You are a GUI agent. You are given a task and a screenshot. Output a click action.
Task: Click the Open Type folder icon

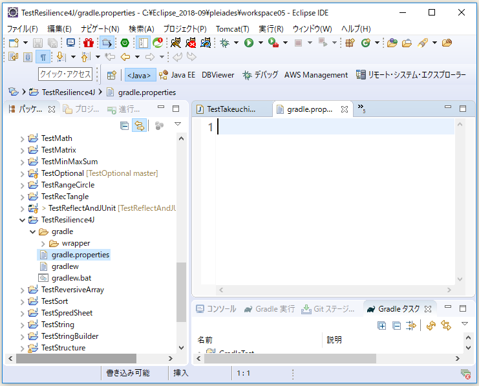click(x=392, y=43)
